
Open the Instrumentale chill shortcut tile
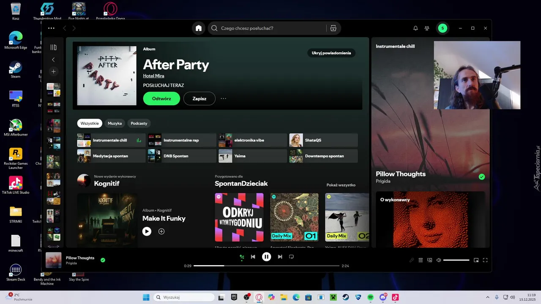pyautogui.click(x=111, y=140)
